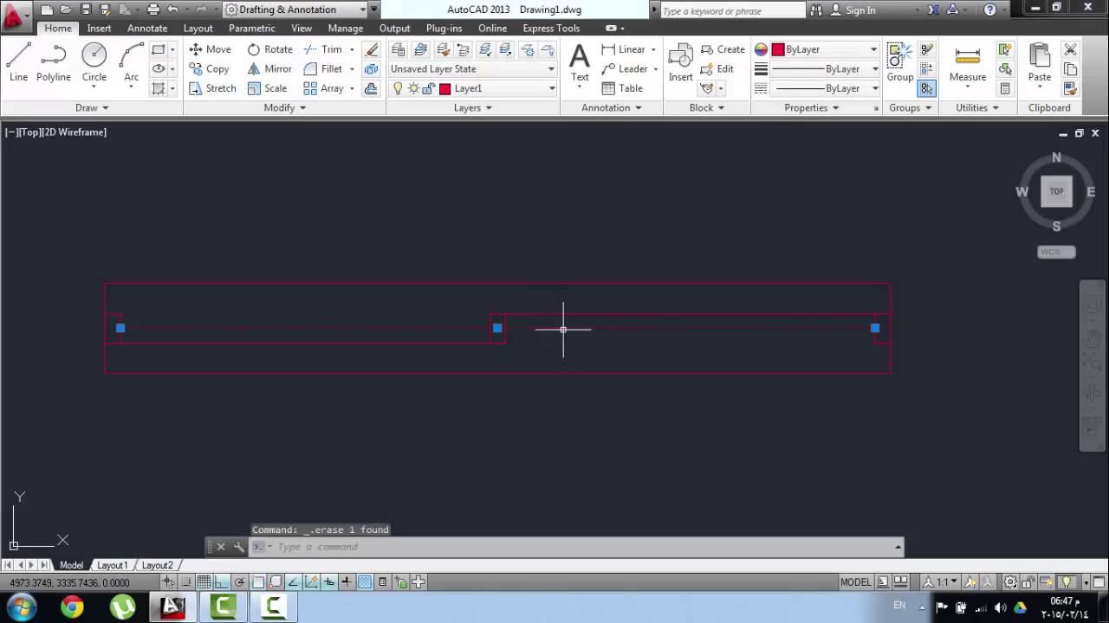This screenshot has height=623, width=1109.
Task: Click the Rotate tool
Action: (269, 49)
